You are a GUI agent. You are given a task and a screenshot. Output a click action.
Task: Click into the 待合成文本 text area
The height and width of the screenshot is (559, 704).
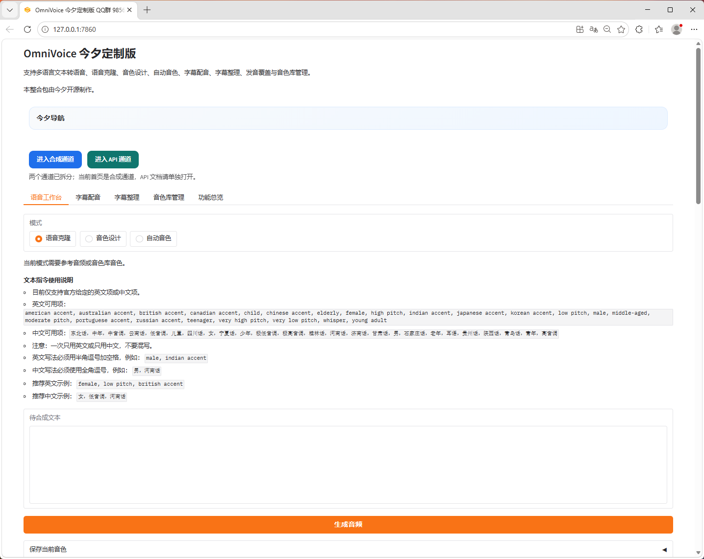pos(348,465)
